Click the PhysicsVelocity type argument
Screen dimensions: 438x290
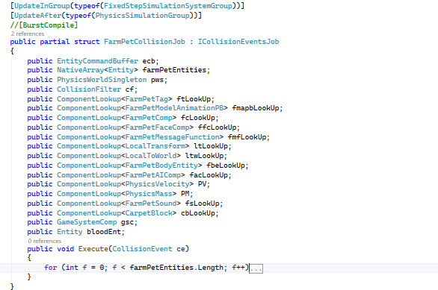coord(157,184)
